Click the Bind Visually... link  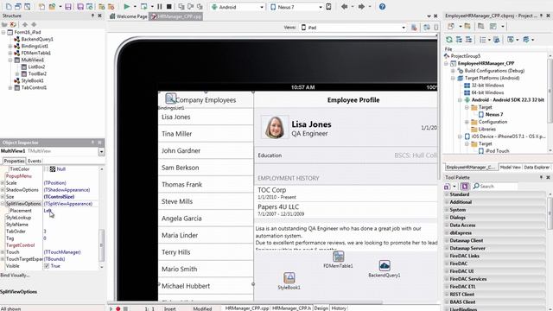16,275
